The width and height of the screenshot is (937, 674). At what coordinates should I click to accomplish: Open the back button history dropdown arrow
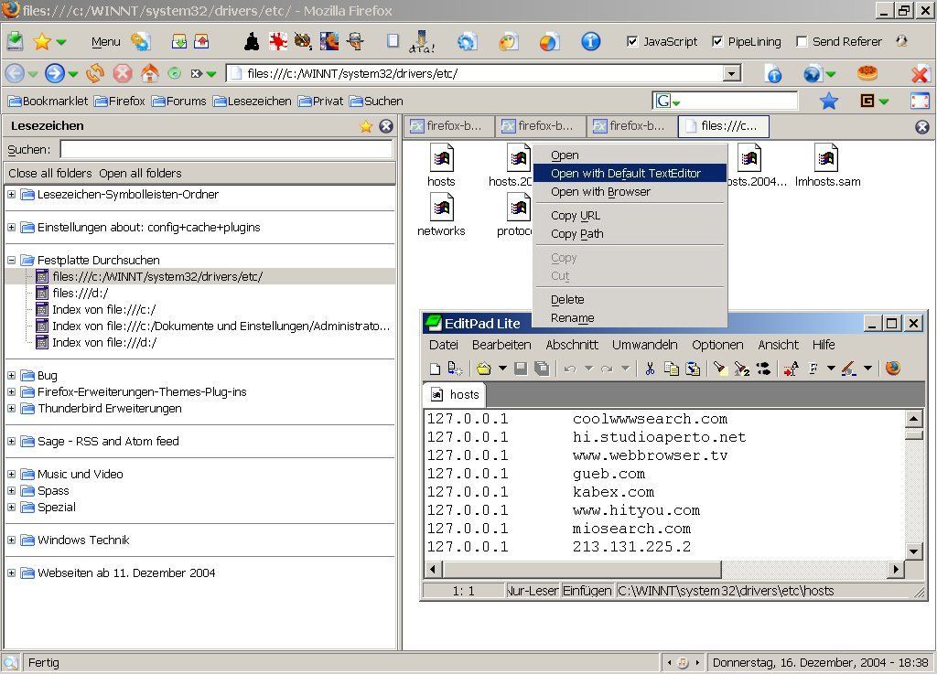[x=33, y=74]
